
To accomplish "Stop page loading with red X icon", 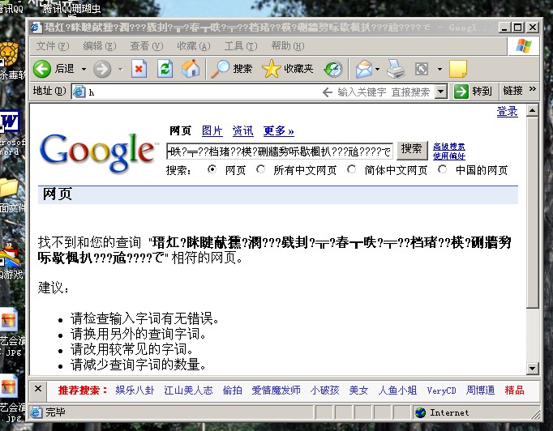I will point(139,69).
